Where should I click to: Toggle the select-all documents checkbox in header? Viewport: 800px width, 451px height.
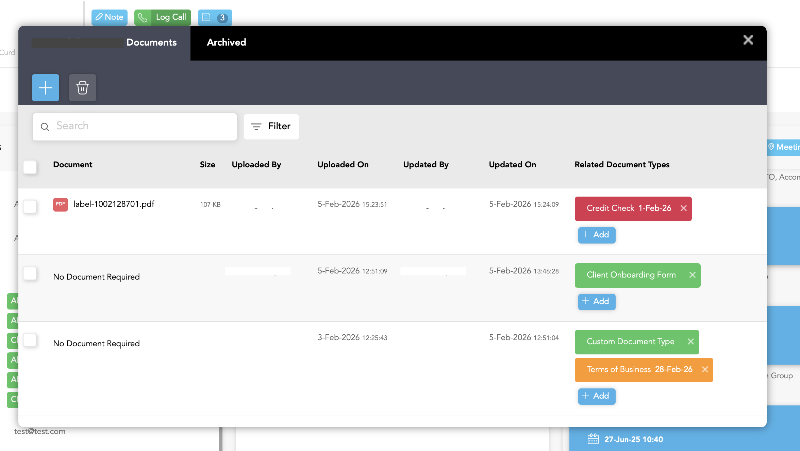30,167
